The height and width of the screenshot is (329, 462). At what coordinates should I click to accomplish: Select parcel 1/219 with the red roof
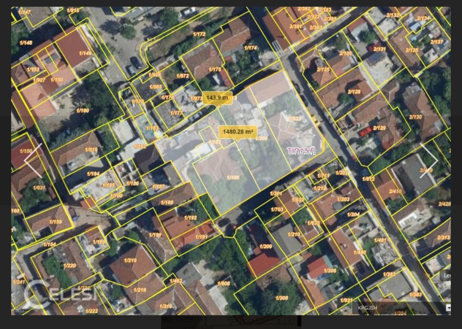tap(130, 260)
